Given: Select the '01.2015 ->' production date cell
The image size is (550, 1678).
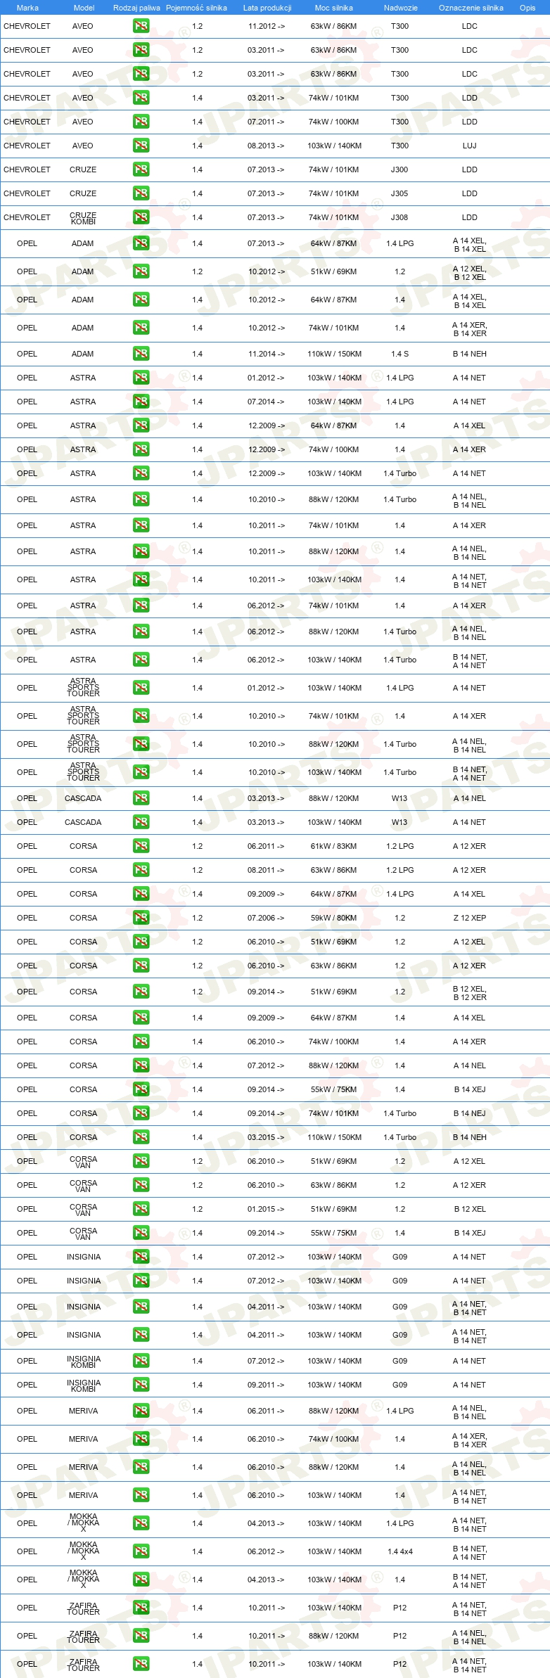Looking at the screenshot, I should tap(267, 1209).
